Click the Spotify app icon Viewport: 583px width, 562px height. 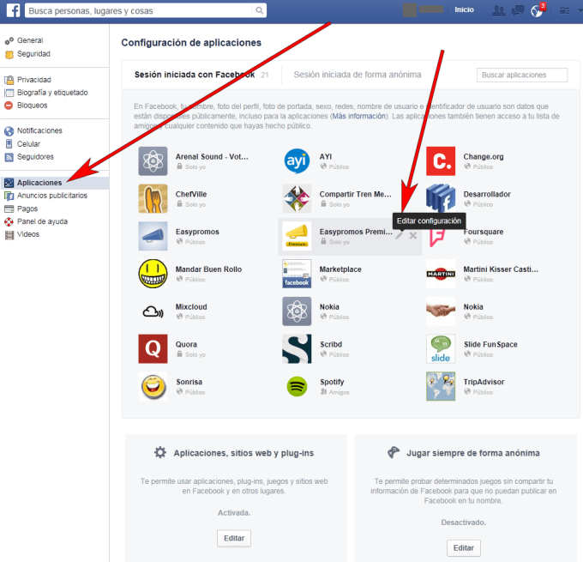point(297,387)
